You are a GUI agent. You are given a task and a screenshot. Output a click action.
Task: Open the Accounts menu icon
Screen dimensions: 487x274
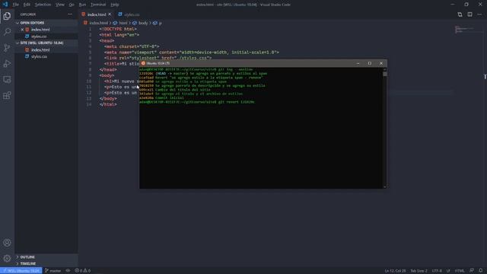click(x=7, y=243)
